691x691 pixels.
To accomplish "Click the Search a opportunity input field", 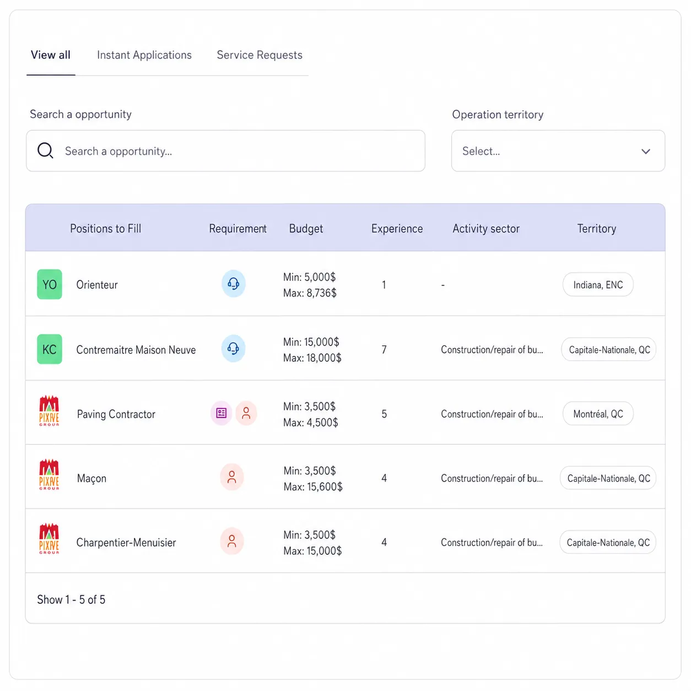I will pyautogui.click(x=225, y=151).
